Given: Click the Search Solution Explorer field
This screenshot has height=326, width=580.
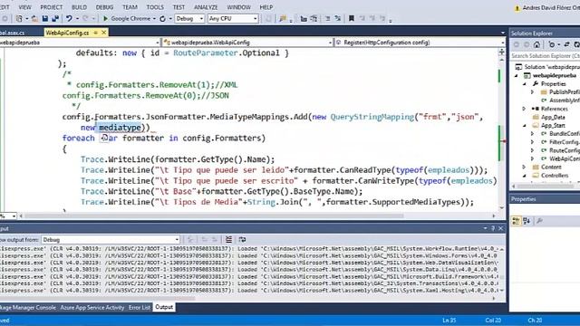Looking at the screenshot, I should 546,56.
